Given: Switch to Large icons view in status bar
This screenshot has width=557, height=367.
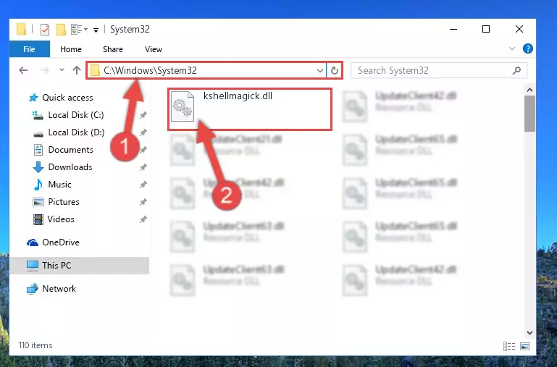Looking at the screenshot, I should pyautogui.click(x=525, y=346).
